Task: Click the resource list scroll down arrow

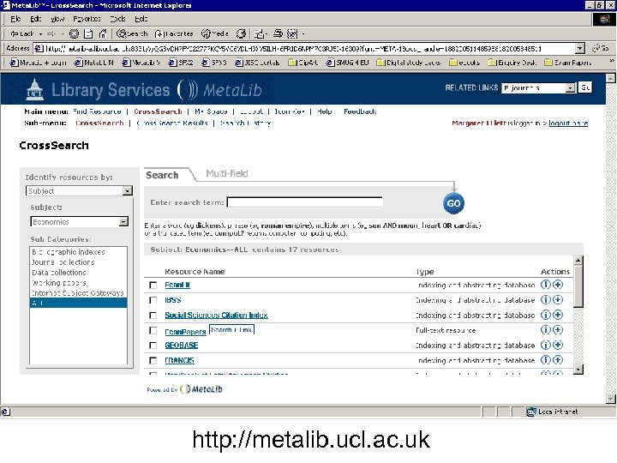Action: coord(578,370)
